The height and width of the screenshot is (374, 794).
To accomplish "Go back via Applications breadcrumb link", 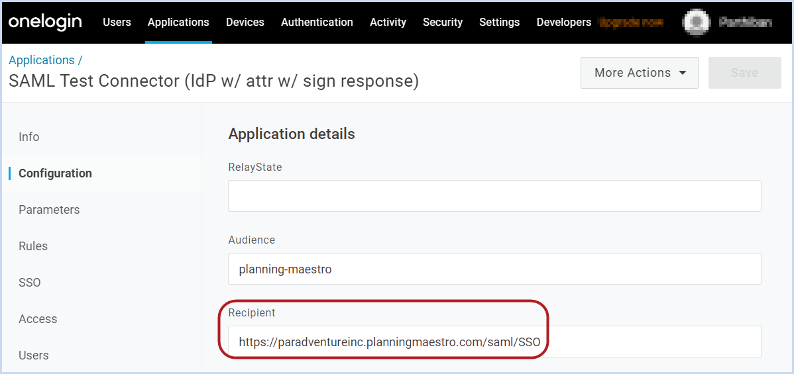I will (42, 60).
